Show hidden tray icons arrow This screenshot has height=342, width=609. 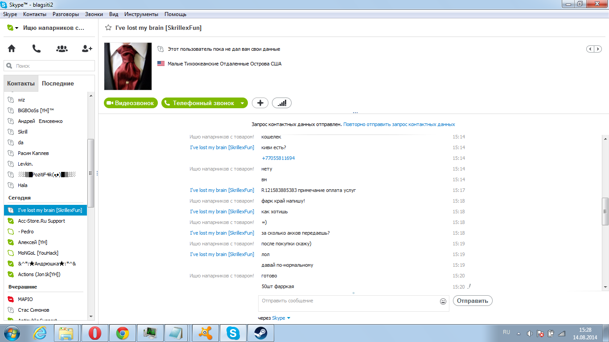pyautogui.click(x=518, y=333)
